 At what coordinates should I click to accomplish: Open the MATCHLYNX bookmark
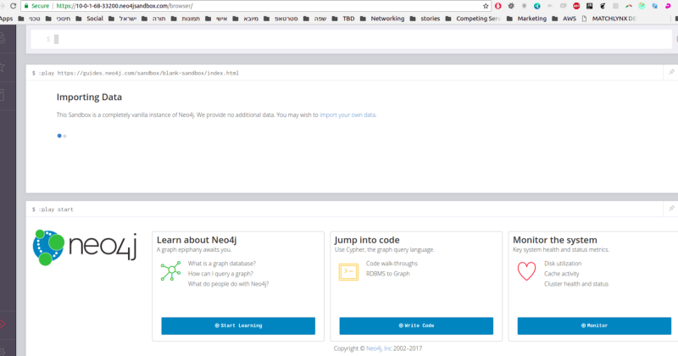[x=609, y=19]
